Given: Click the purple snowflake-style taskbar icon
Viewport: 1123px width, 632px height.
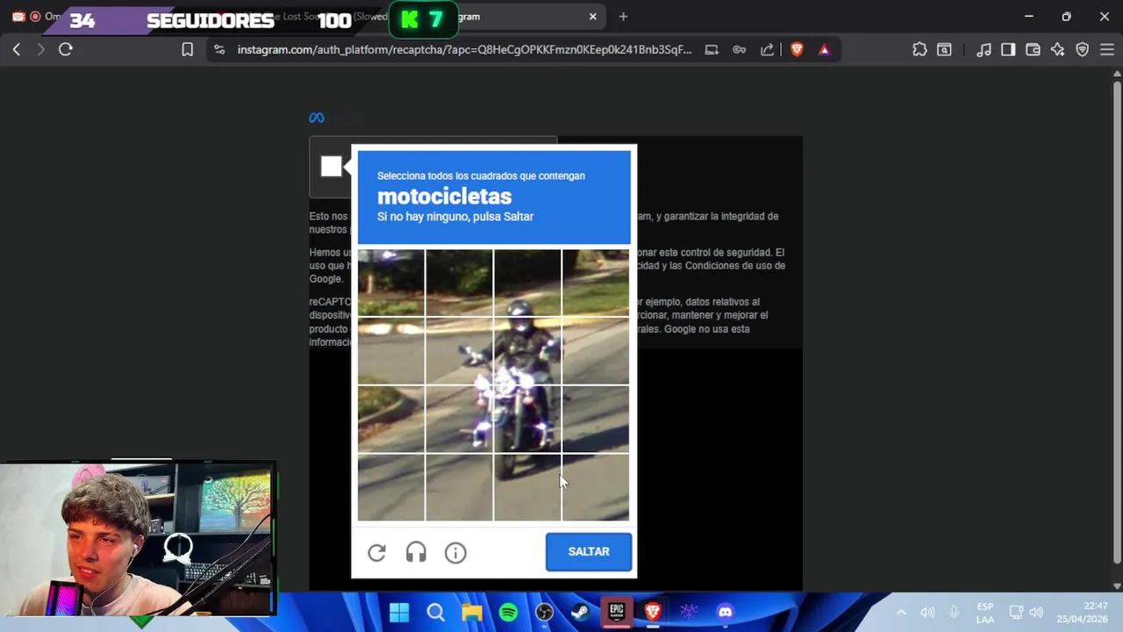Looking at the screenshot, I should coord(689,612).
